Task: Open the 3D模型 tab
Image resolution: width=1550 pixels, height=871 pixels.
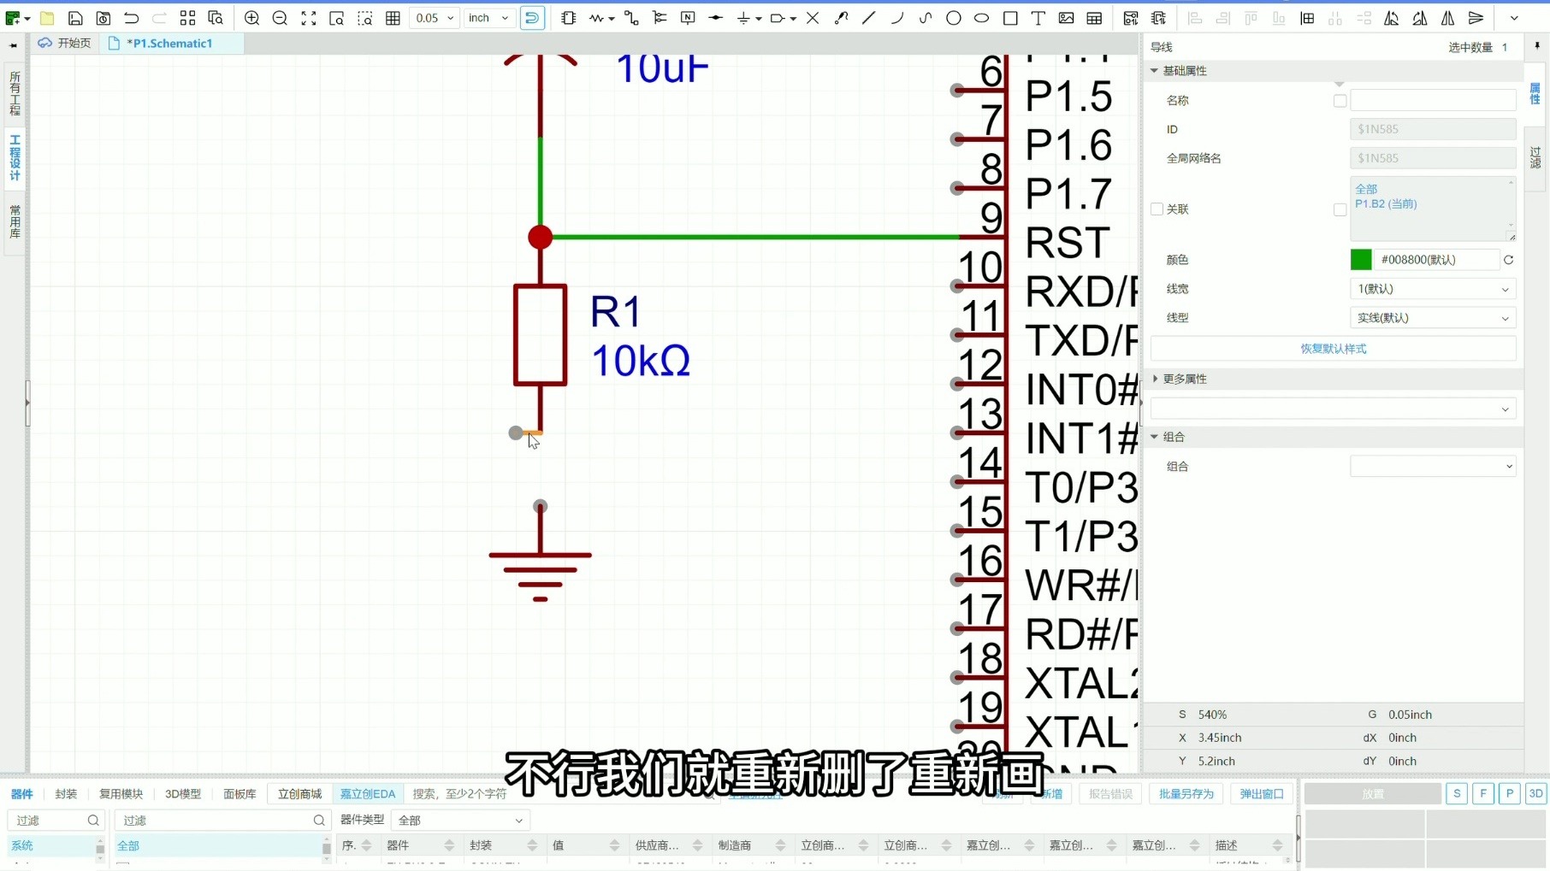Action: point(183,794)
